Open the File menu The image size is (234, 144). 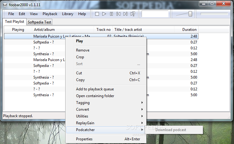[11, 14]
